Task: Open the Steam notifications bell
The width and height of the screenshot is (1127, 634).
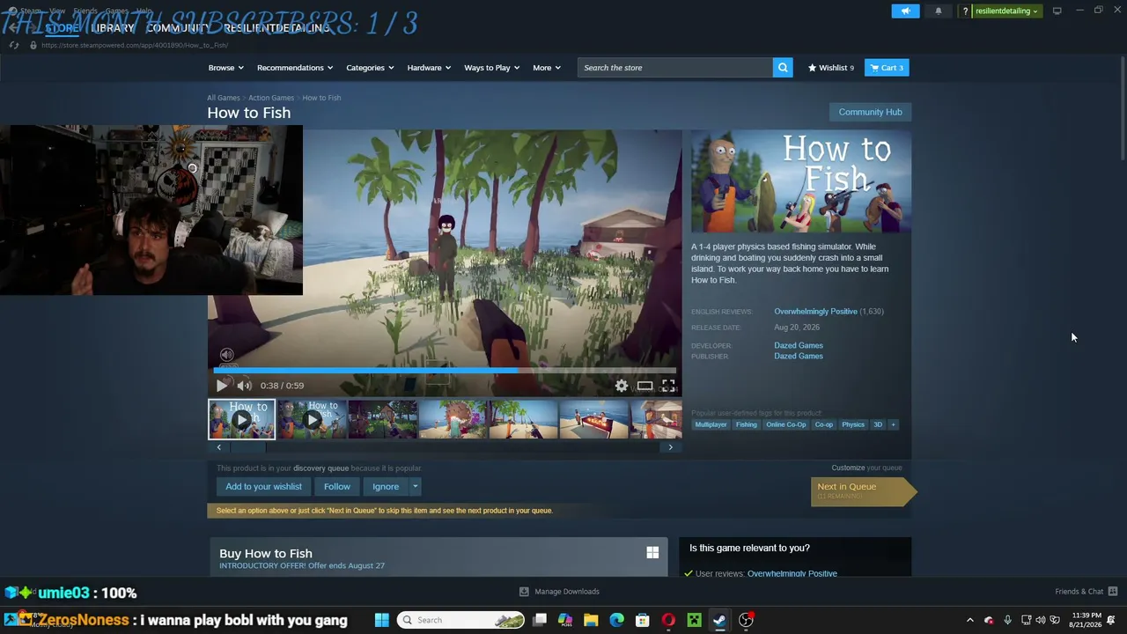Action: (x=939, y=11)
